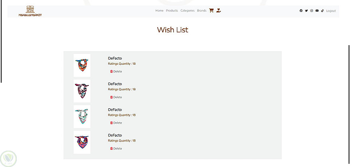The image size is (357, 167).
Task: Open the Products menu item
Action: [172, 11]
